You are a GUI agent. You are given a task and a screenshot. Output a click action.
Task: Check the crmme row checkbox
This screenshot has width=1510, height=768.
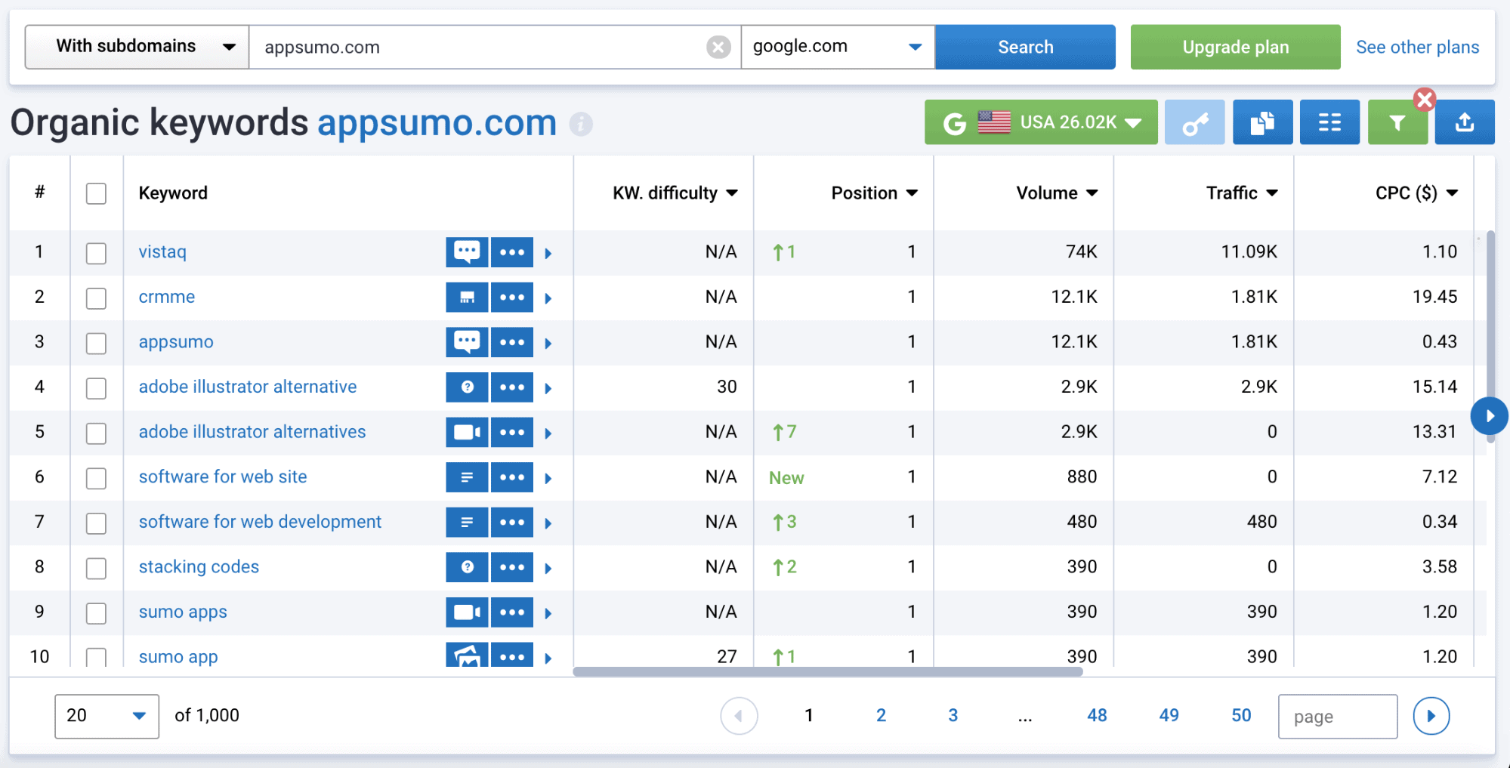pyautogui.click(x=96, y=298)
